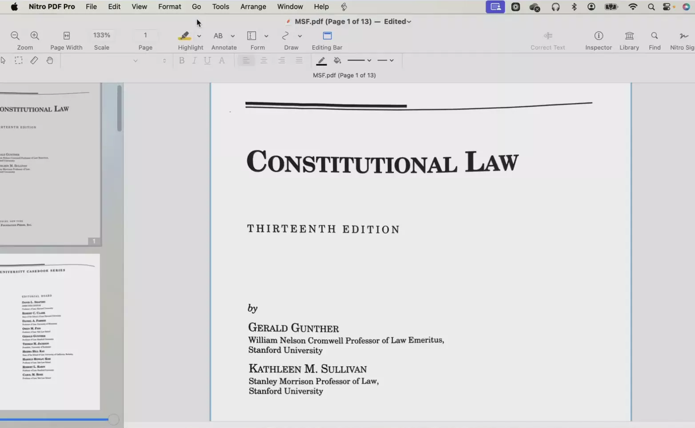
Task: Pick the Draw freehand tool
Action: coord(285,36)
